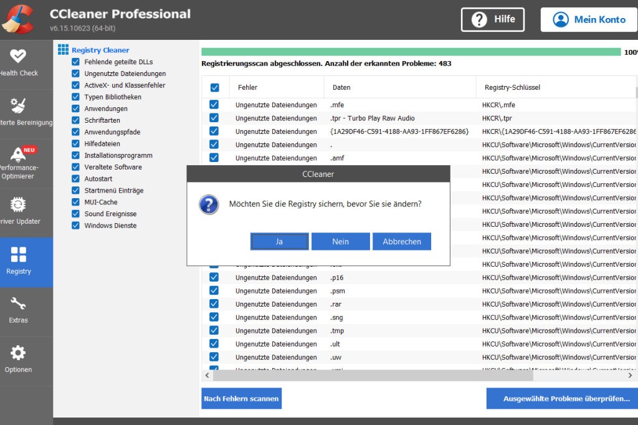638x425 pixels.
Task: Uncheck the .tmp result row
Action: [214, 330]
